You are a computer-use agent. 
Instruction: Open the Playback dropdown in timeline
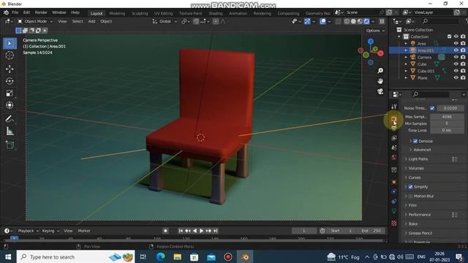point(29,231)
